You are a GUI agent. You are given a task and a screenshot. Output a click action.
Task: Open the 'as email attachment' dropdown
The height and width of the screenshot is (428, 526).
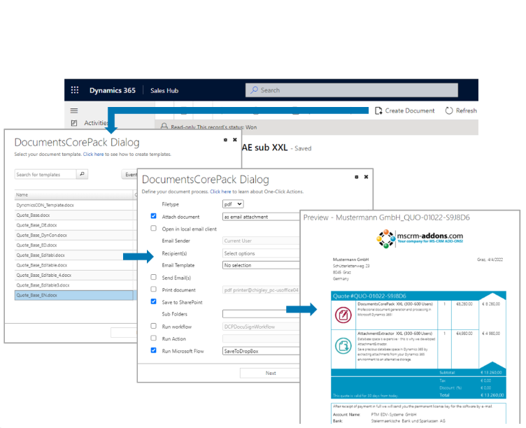click(261, 217)
